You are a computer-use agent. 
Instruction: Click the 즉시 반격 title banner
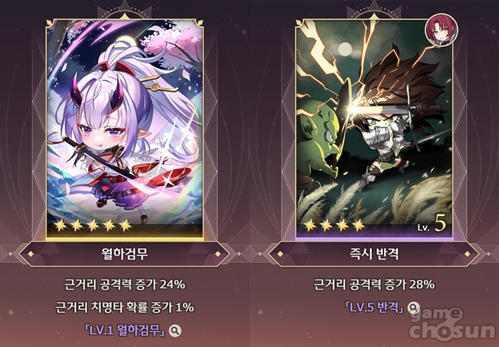(x=374, y=254)
